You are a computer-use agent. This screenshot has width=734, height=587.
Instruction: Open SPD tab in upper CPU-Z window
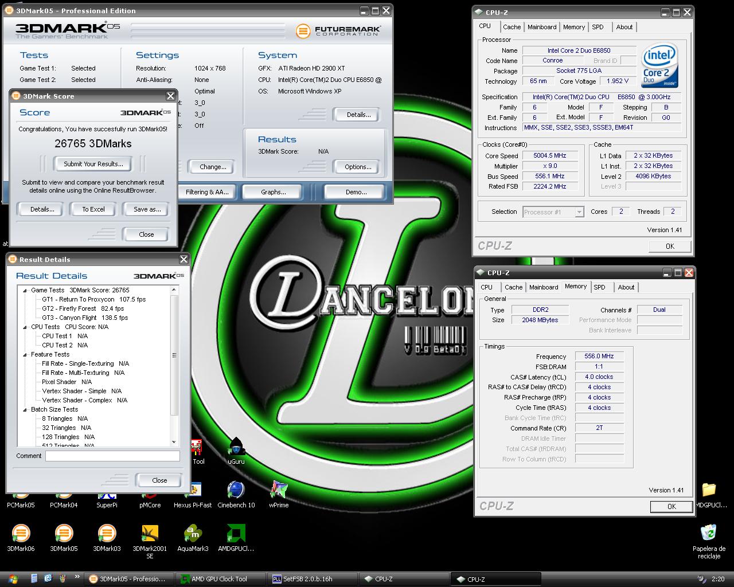pyautogui.click(x=598, y=27)
